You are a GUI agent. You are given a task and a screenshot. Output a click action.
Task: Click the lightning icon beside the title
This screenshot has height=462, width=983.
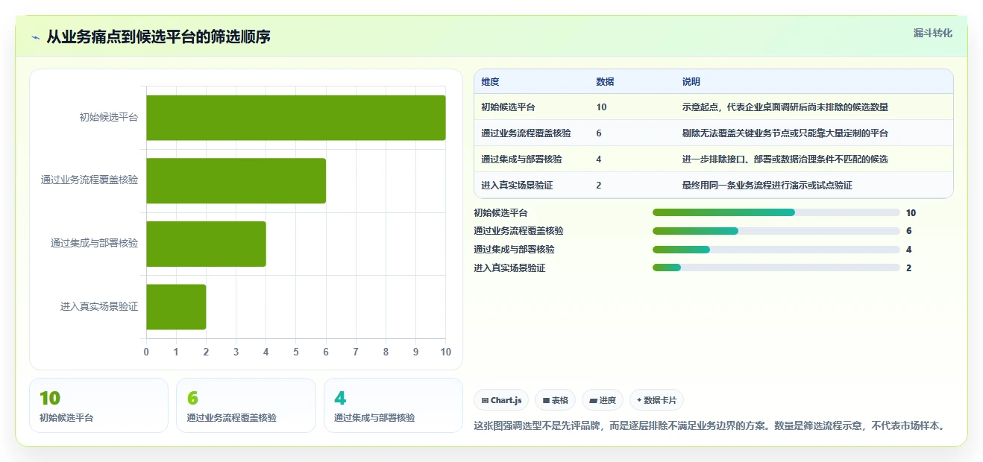(35, 37)
